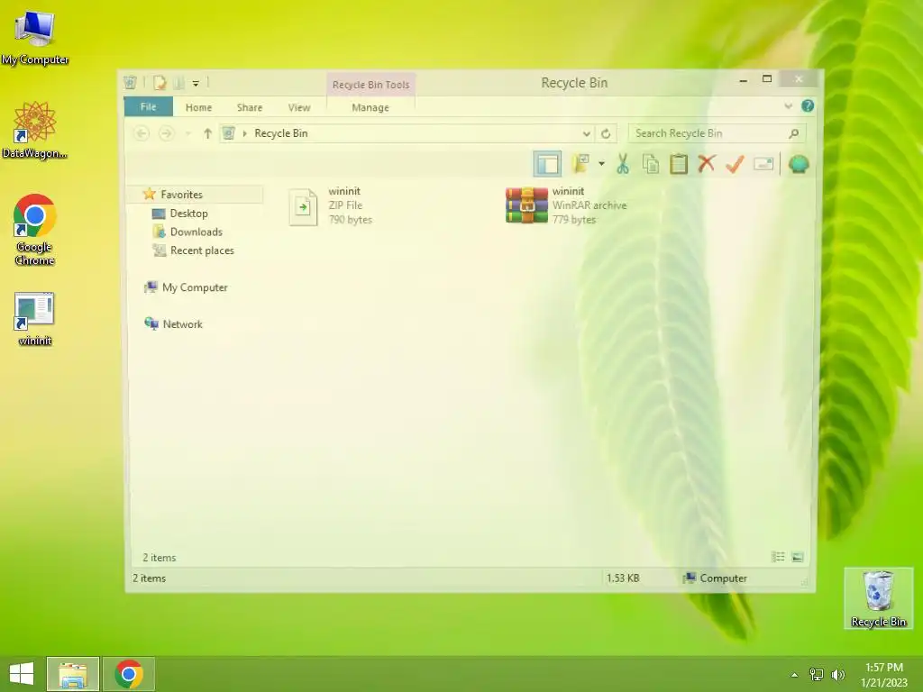The height and width of the screenshot is (692, 923).
Task: Click the Recycle Bin icon in address bar
Action: [x=229, y=133]
